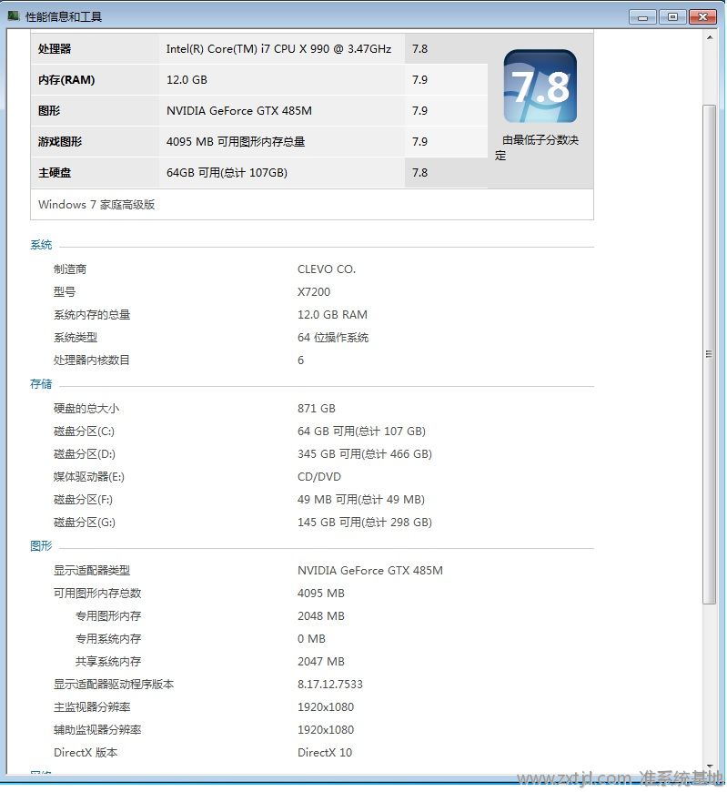The height and width of the screenshot is (792, 727).
Task: Click the DirectX 版本 label
Action: [x=86, y=753]
